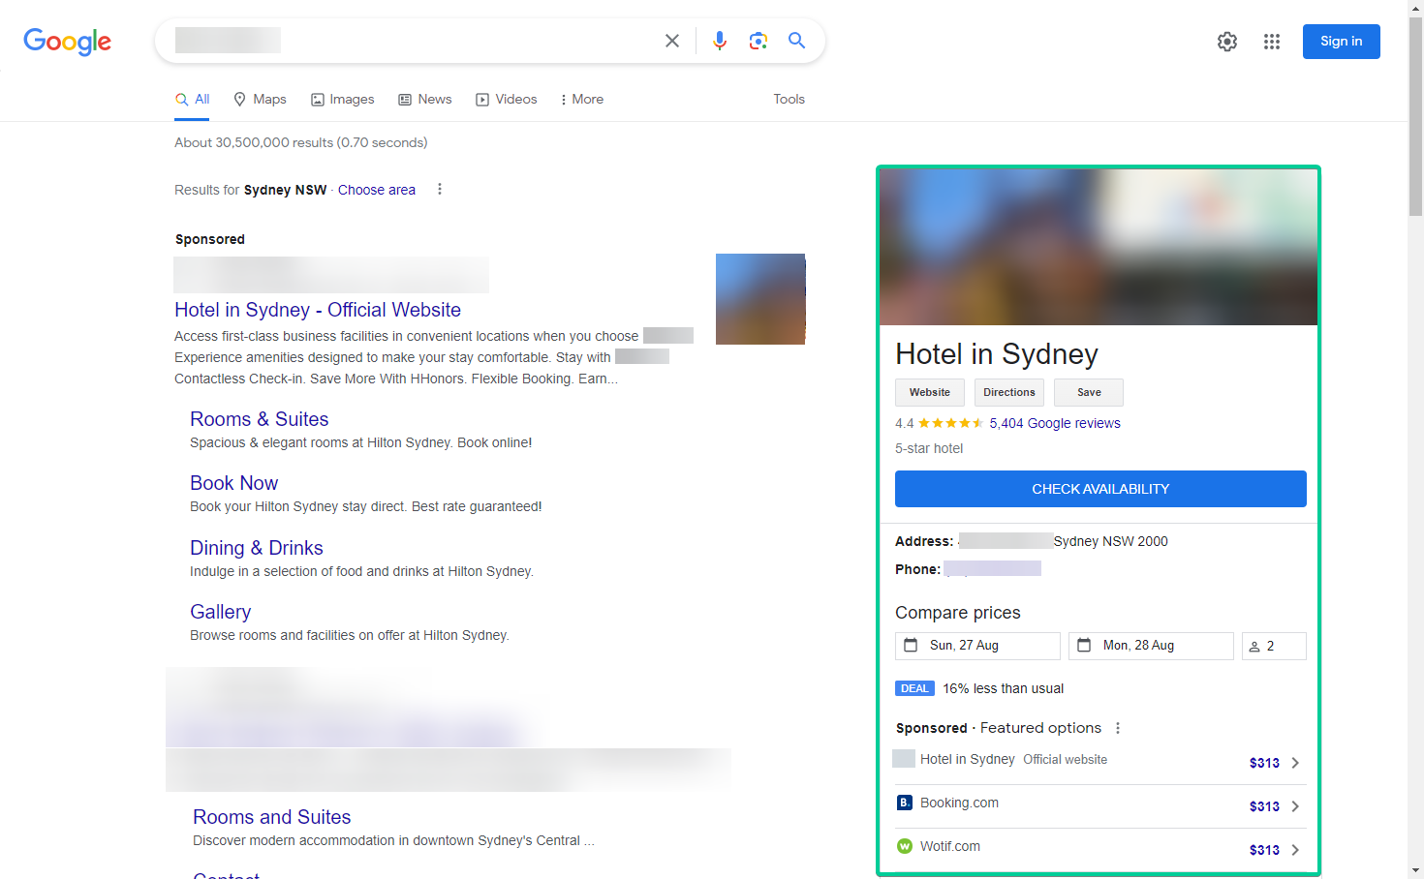Image resolution: width=1424 pixels, height=879 pixels.
Task: Open the Rooms & Suites sitelink
Action: (259, 419)
